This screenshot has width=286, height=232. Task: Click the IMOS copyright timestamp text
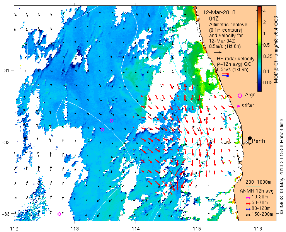click(282, 167)
